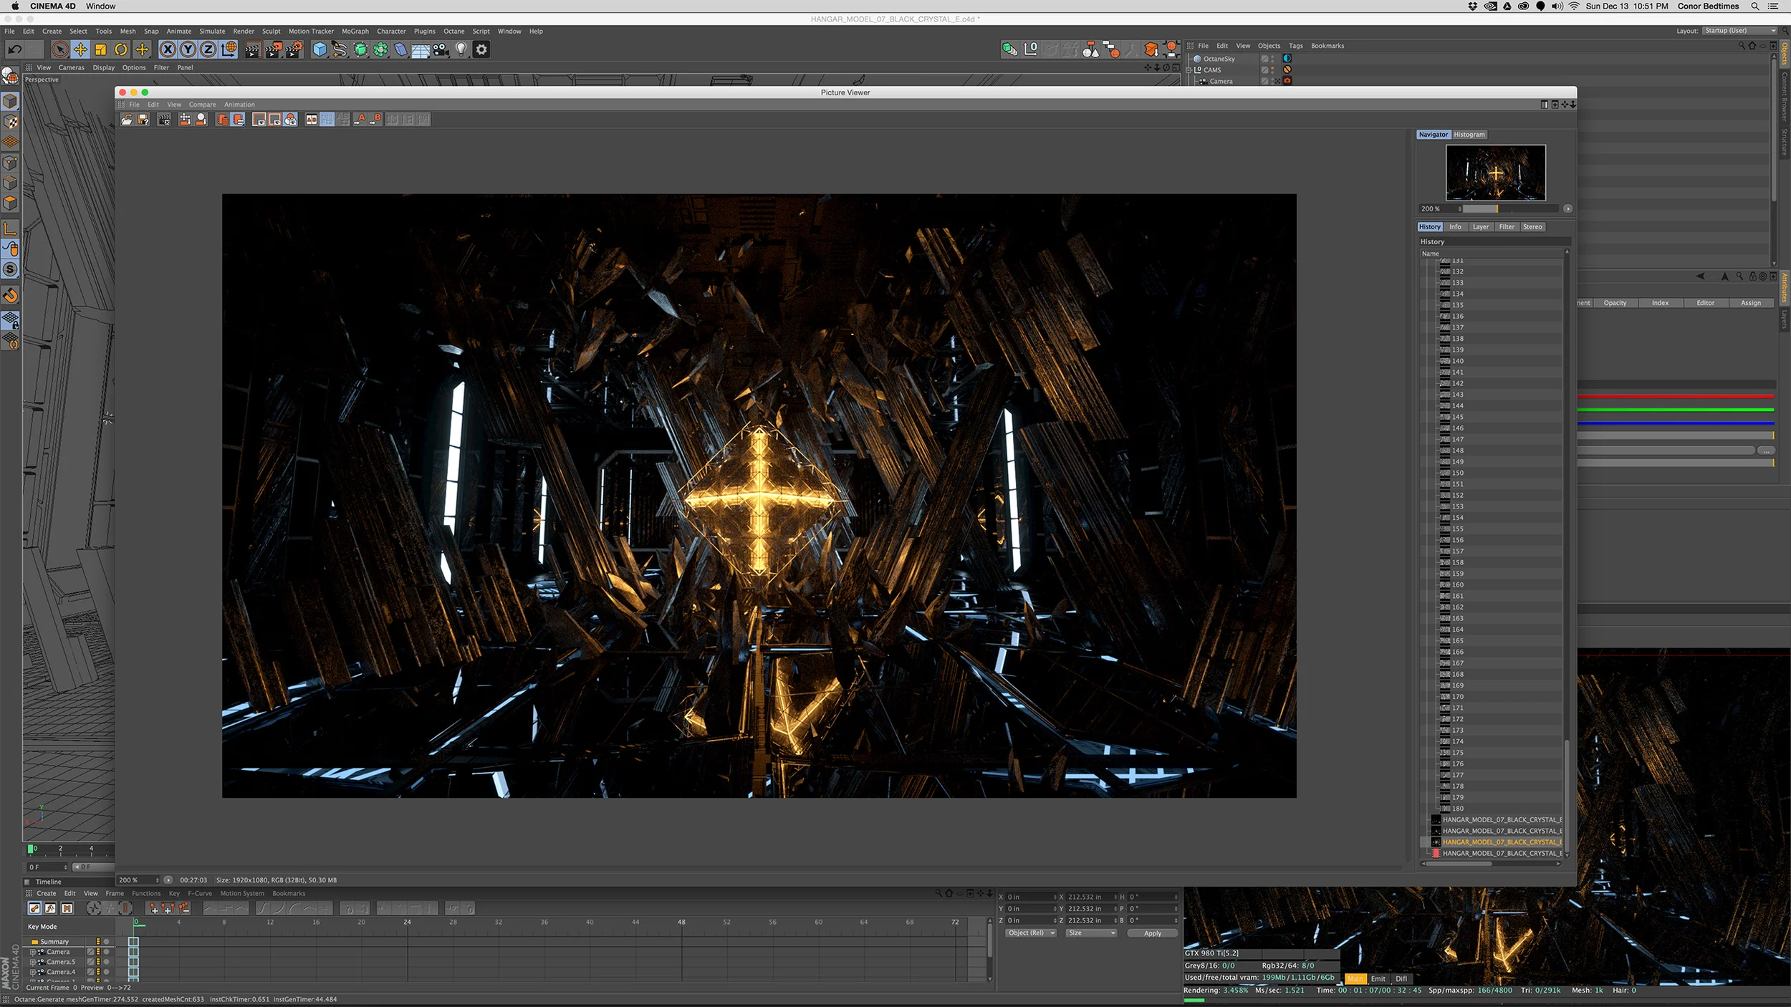
Task: Toggle X axis lock
Action: pyautogui.click(x=167, y=49)
